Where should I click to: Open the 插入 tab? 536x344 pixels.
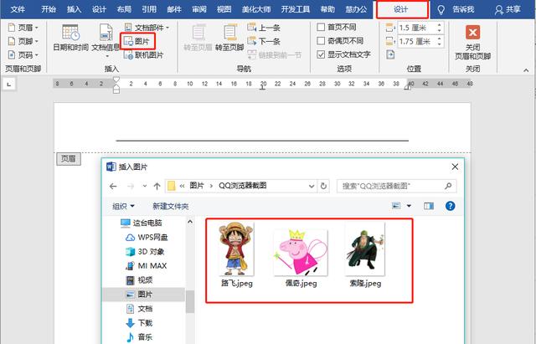point(74,9)
